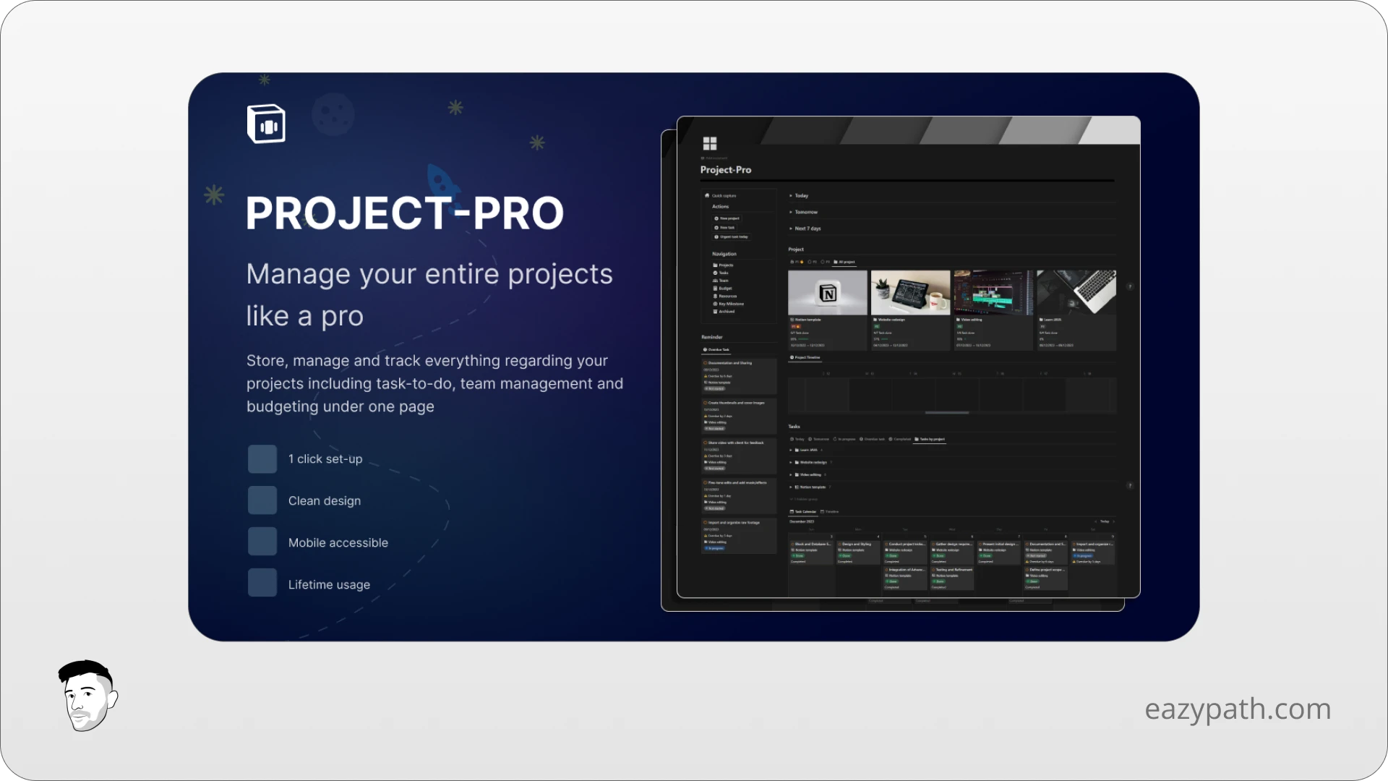Open Projects from the Navigation sidebar
The image size is (1388, 781).
[726, 265]
